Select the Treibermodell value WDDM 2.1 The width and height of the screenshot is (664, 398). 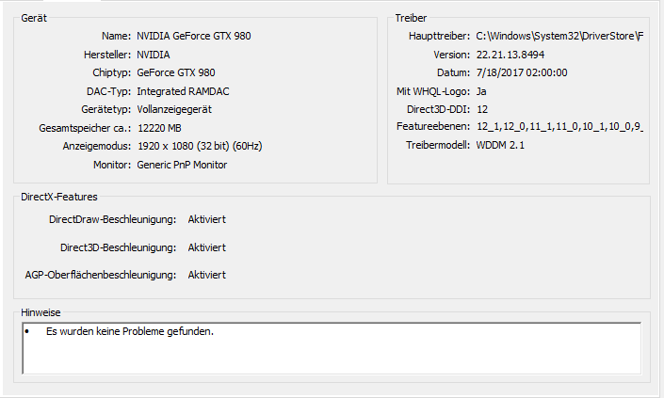click(500, 145)
